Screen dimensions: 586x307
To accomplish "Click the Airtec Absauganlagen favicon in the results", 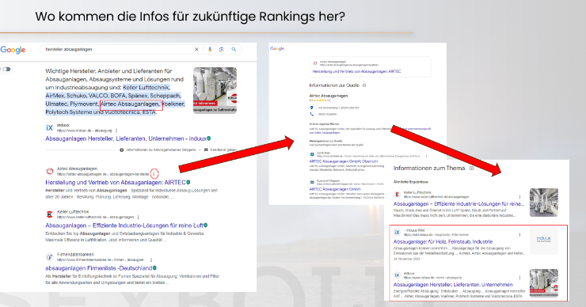I will pos(50,172).
